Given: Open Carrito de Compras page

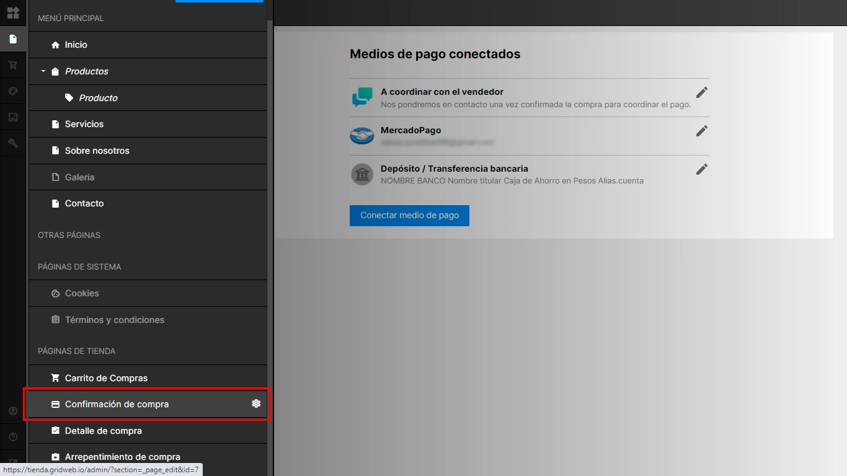Looking at the screenshot, I should pos(148,378).
